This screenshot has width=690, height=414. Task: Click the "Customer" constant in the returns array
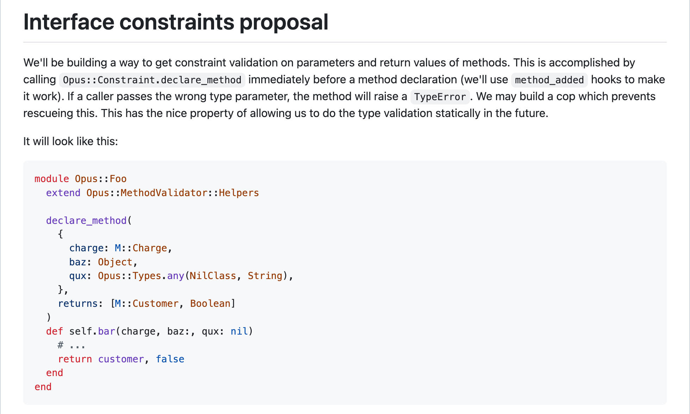(155, 304)
